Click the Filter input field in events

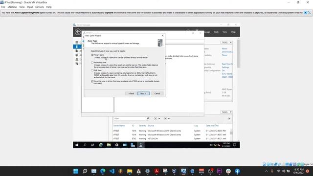point(130,118)
